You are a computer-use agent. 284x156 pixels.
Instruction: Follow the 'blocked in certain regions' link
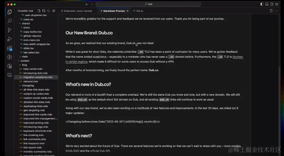(x=238, y=57)
